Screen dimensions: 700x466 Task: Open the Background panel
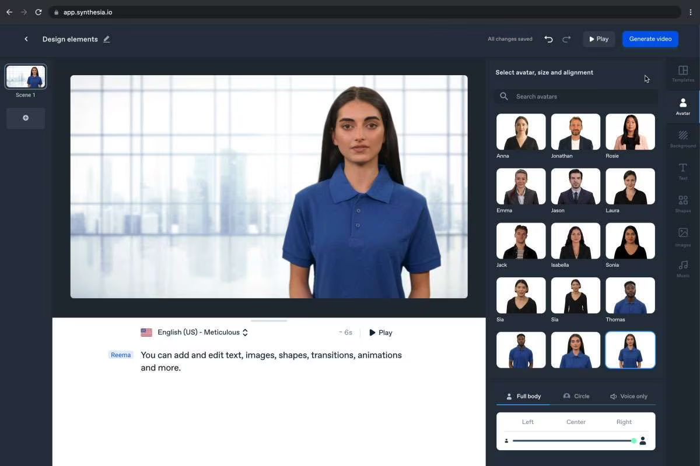click(683, 139)
